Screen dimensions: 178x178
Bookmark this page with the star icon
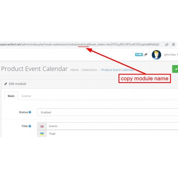tap(173, 44)
